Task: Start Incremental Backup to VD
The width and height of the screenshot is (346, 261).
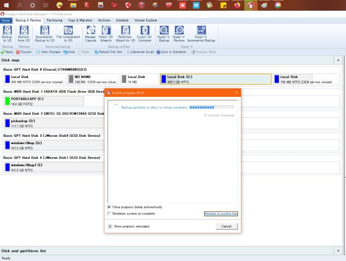Action: click(45, 34)
